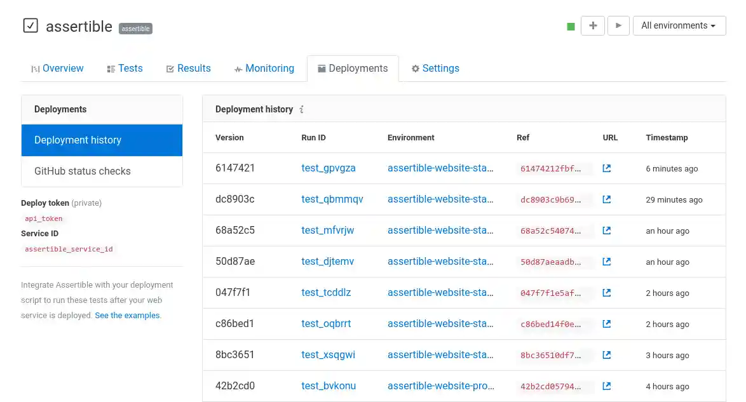
Task: Click the See the examples link
Action: [x=127, y=316]
